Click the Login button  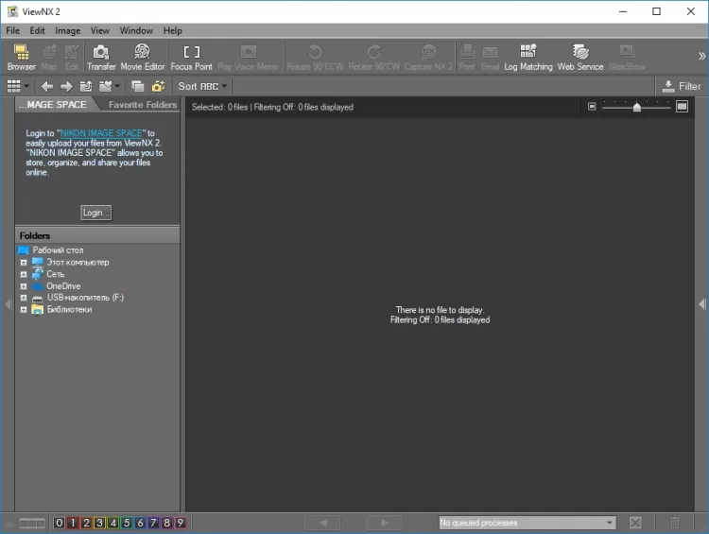coord(95,213)
